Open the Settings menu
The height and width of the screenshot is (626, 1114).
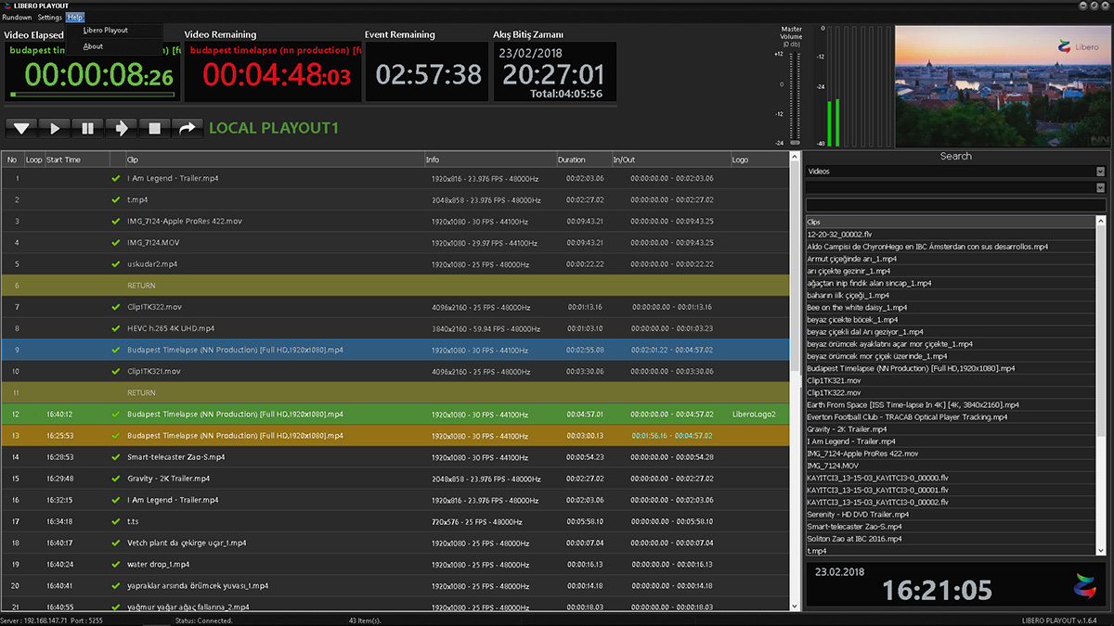click(50, 18)
